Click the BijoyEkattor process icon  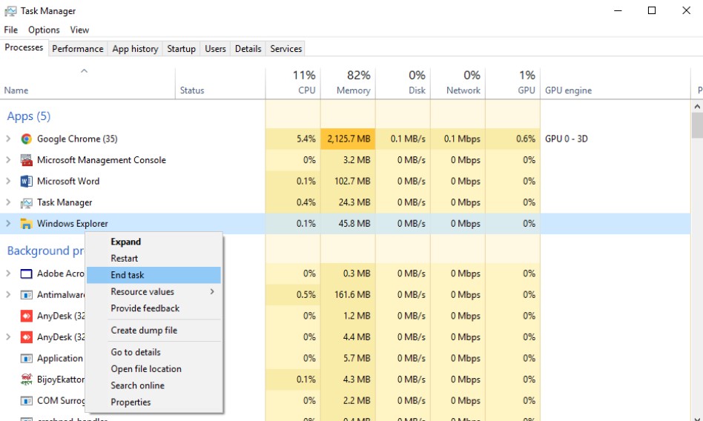click(27, 379)
